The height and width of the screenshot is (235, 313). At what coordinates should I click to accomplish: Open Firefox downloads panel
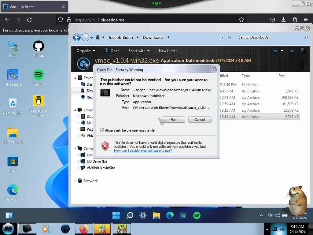283,20
